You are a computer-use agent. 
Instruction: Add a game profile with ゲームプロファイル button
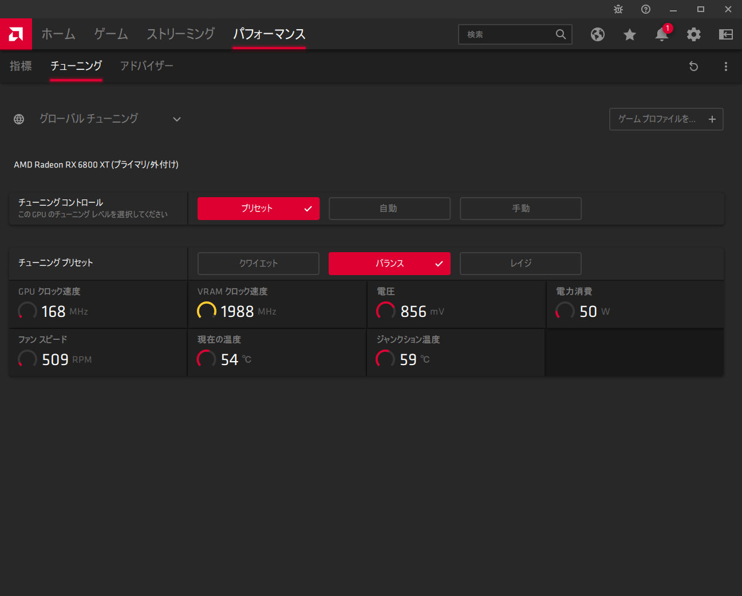(666, 119)
